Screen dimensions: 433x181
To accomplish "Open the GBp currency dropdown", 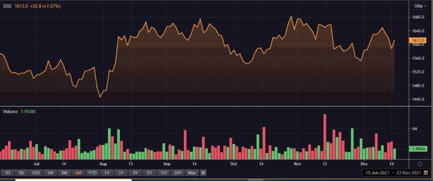I will coord(420,6).
